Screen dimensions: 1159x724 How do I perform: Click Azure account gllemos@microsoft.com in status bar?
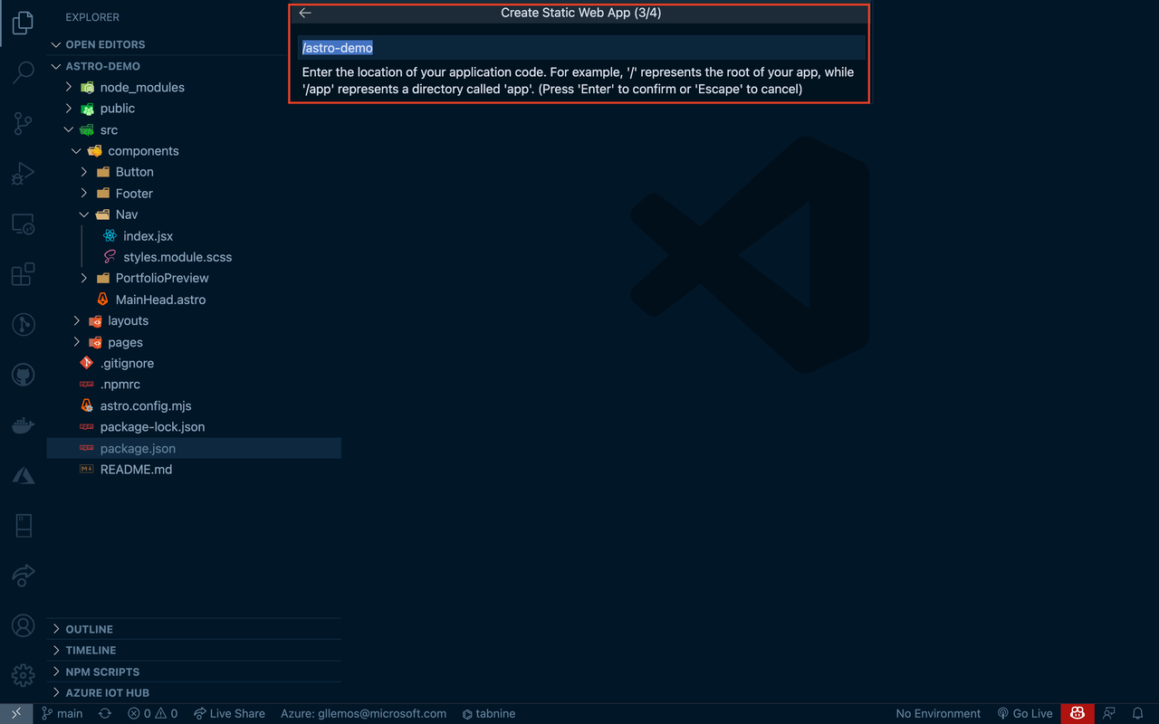(x=363, y=713)
